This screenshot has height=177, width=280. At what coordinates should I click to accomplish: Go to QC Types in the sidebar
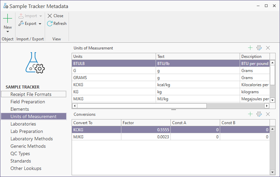[20, 154]
